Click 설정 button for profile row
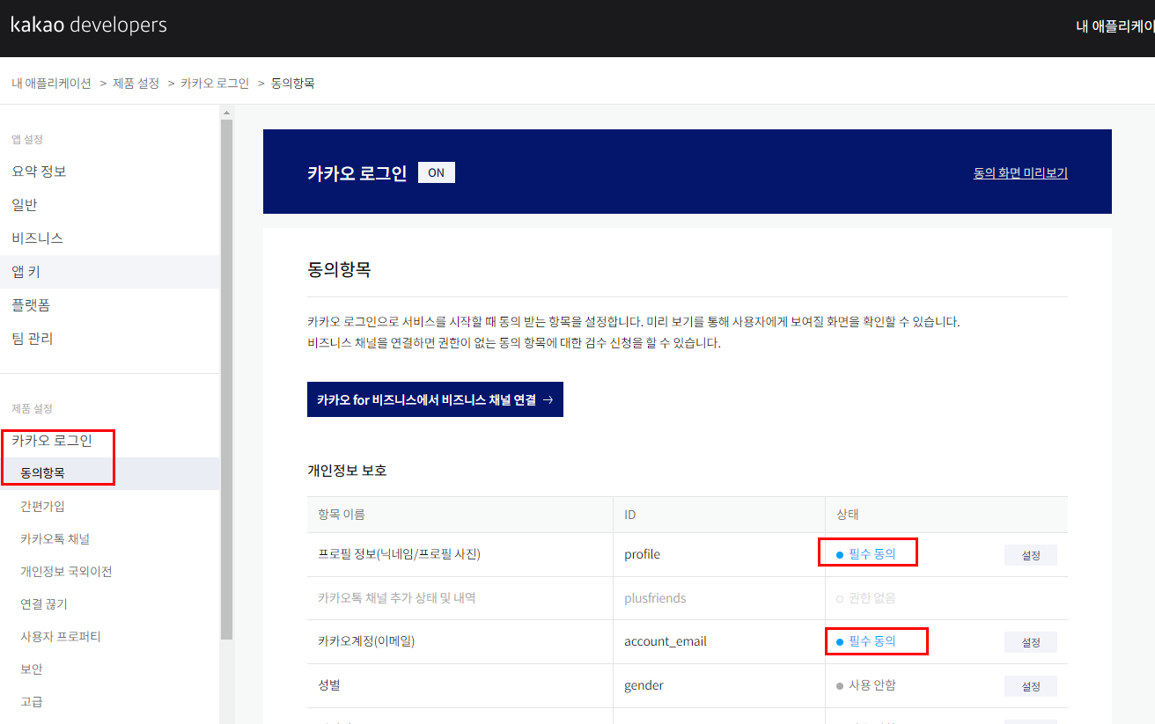The image size is (1155, 724). click(x=1031, y=555)
